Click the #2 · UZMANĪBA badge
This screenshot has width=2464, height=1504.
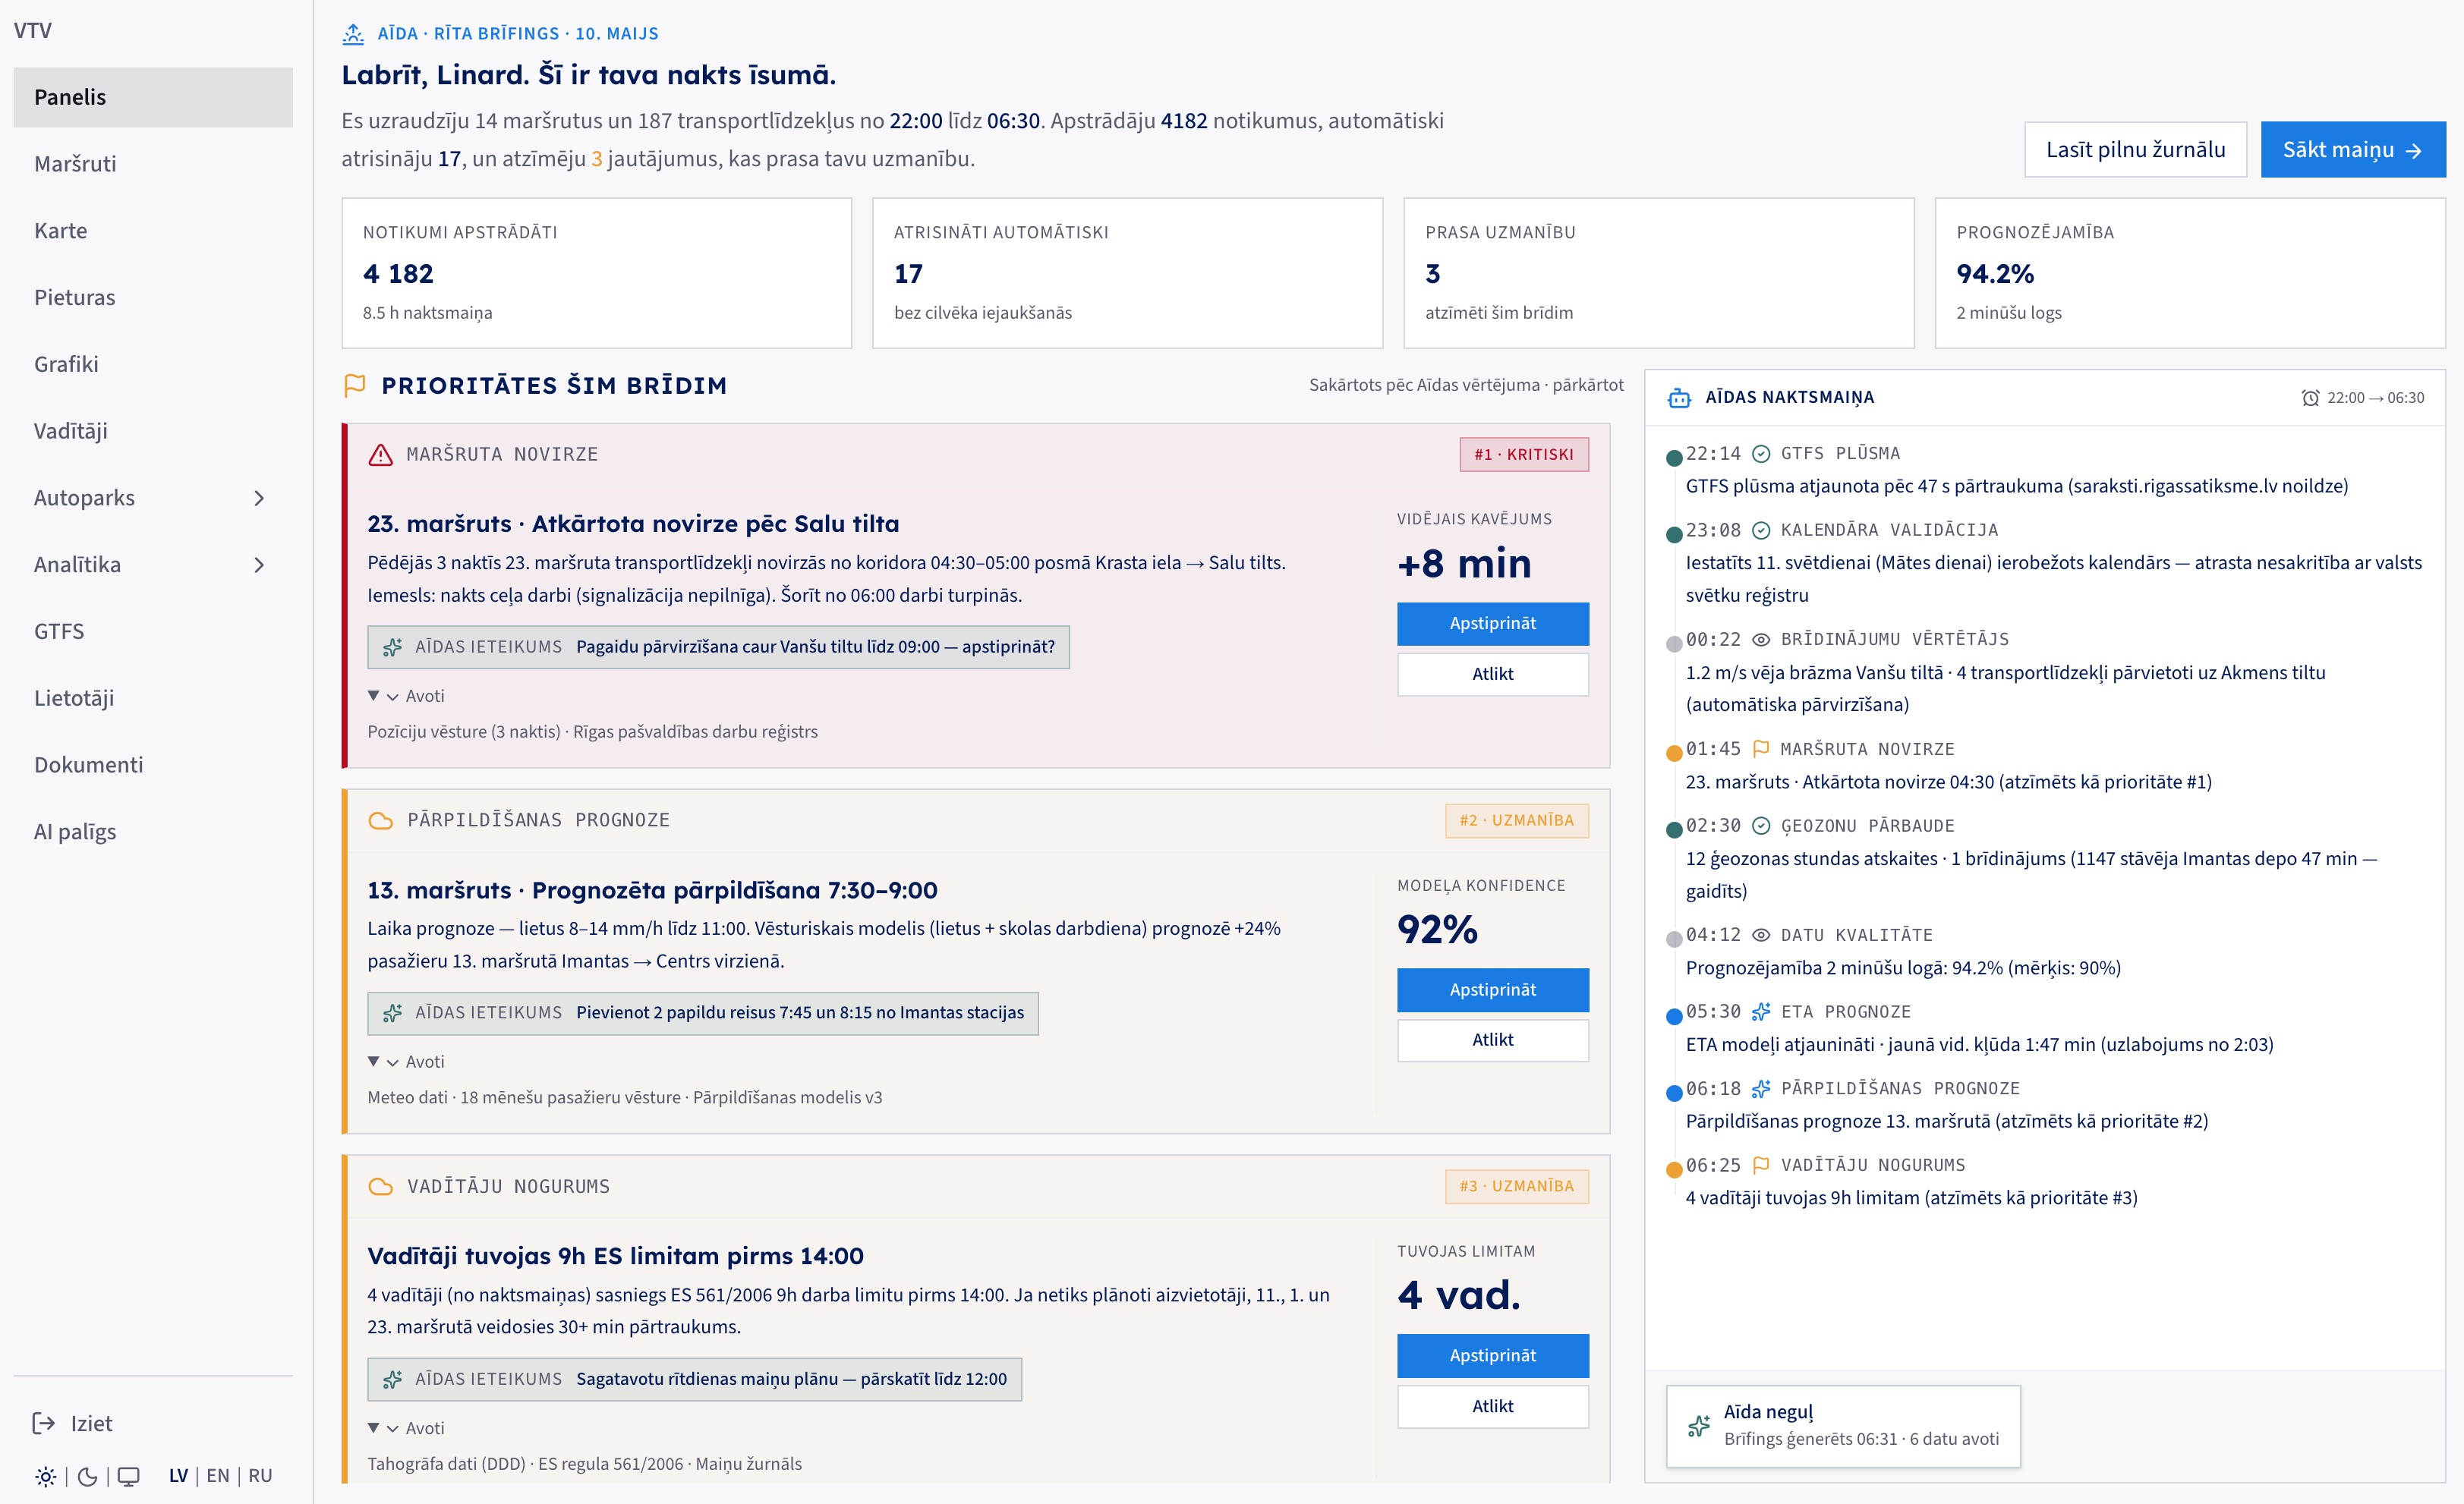[1516, 820]
